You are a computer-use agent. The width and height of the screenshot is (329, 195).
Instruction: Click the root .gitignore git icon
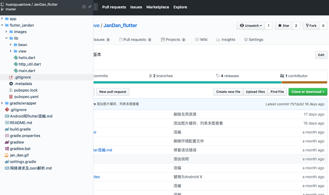pyautogui.click(x=7, y=110)
